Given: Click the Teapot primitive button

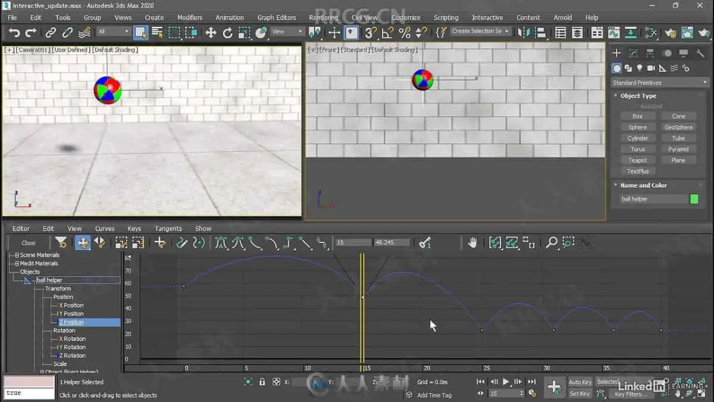Looking at the screenshot, I should click(x=637, y=160).
